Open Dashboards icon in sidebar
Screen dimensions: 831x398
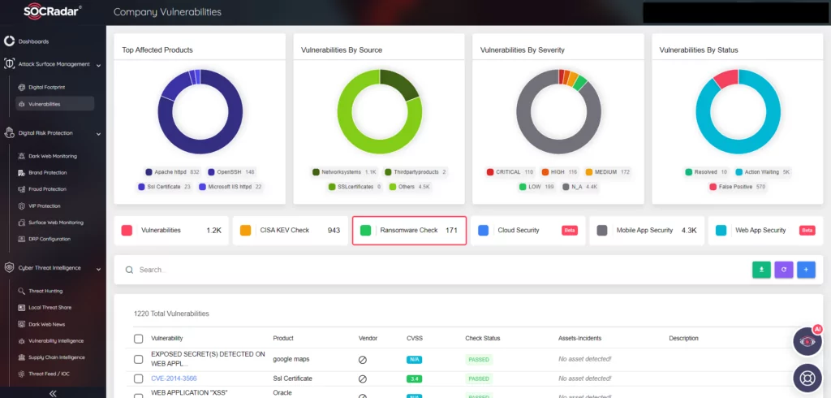[x=9, y=41]
